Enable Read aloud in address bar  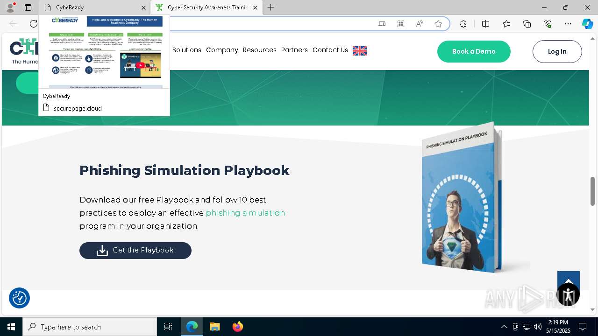[x=420, y=24]
